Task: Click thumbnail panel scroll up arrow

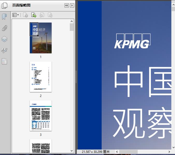Action: (x=72, y=21)
